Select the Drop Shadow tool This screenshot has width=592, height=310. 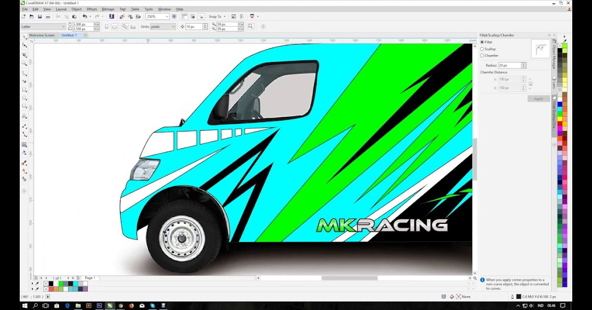pos(24,145)
